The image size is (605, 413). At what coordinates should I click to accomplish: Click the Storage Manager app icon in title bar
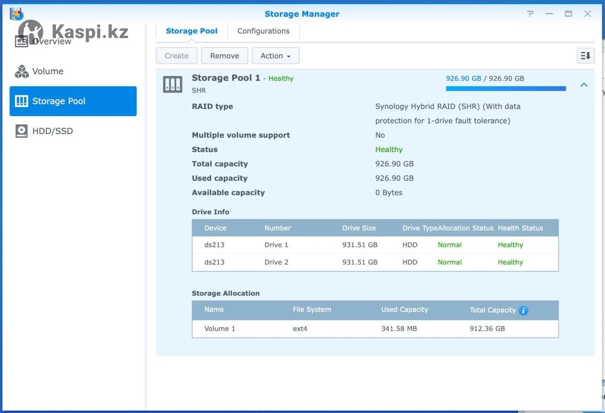coord(17,14)
